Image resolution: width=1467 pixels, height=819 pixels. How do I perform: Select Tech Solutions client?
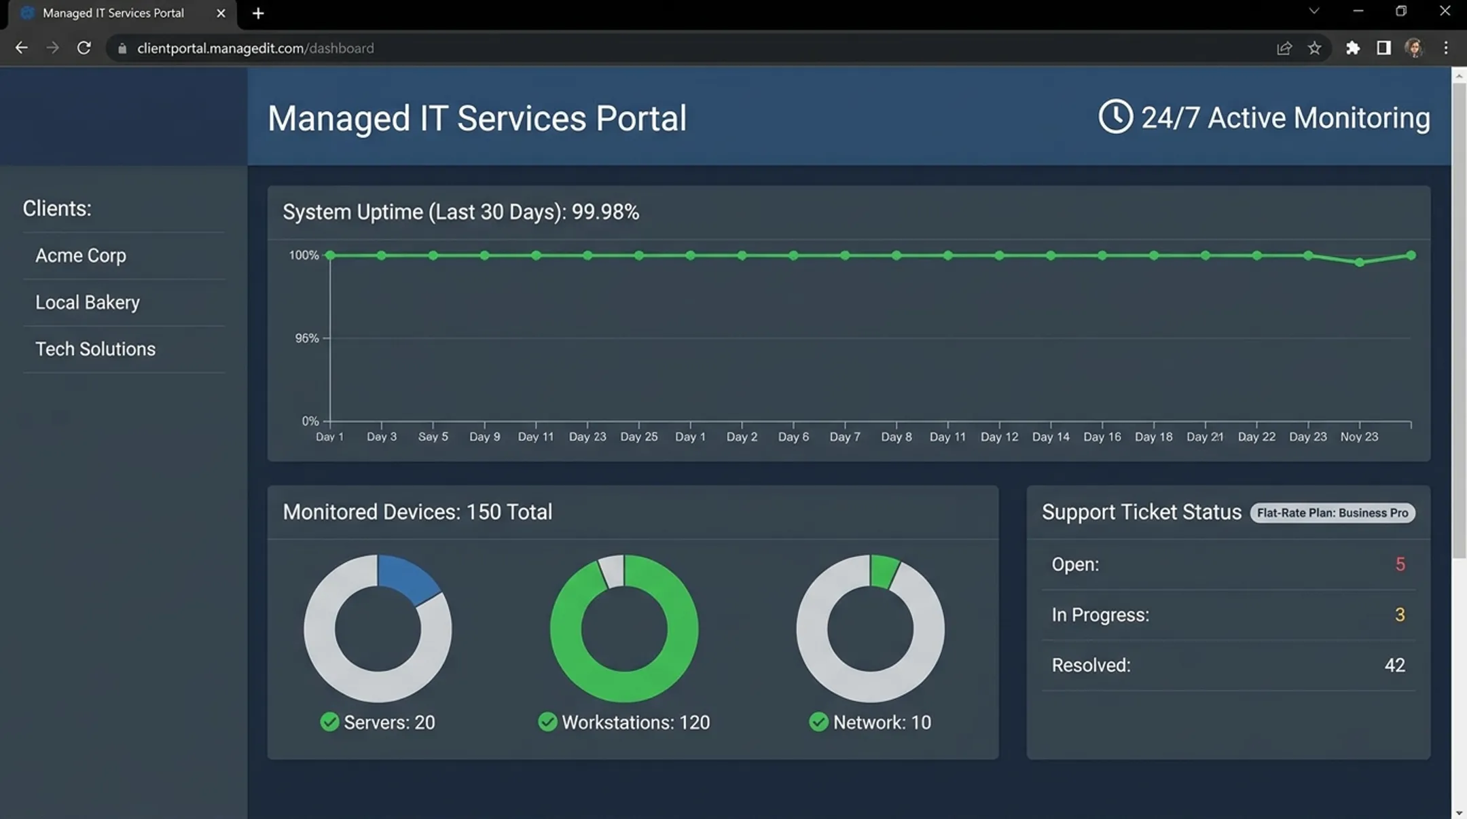[124, 349]
